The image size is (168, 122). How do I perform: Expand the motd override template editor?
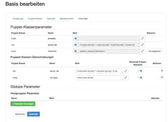click(x=126, y=78)
